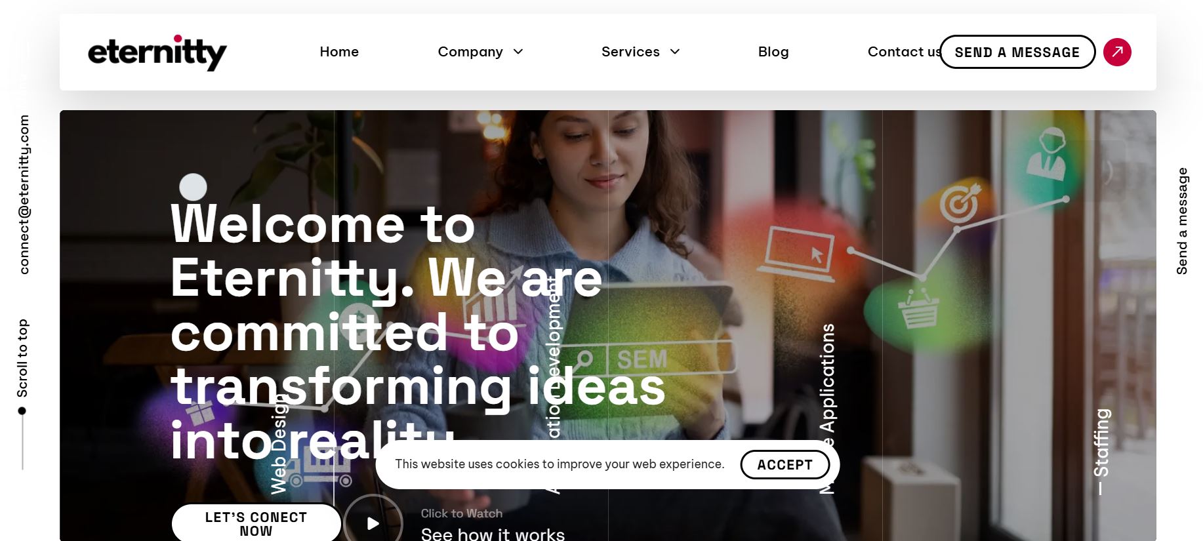The height and width of the screenshot is (541, 1203).
Task: Accept the cookies notice
Action: pos(785,465)
